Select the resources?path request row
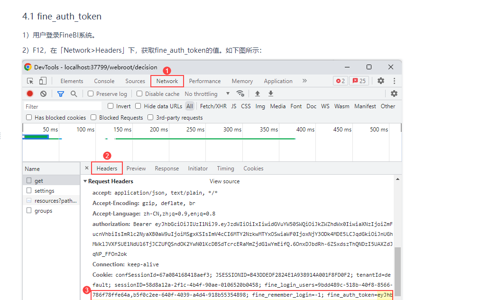 [51, 200]
